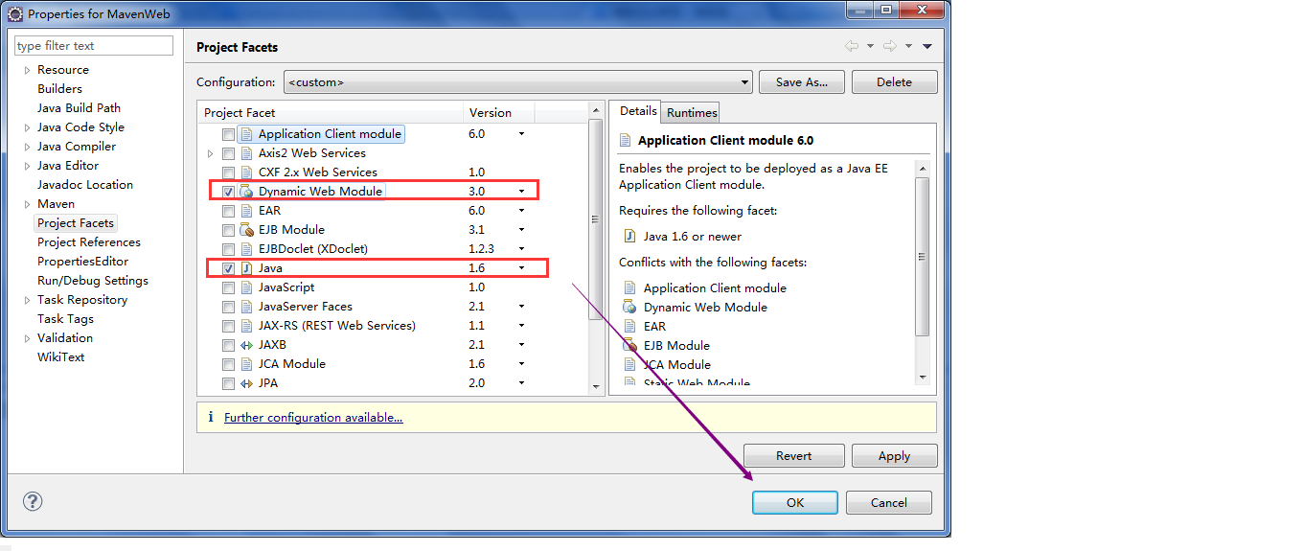Enable the EJB Module checkbox
This screenshot has height=551, width=1303.
point(228,230)
